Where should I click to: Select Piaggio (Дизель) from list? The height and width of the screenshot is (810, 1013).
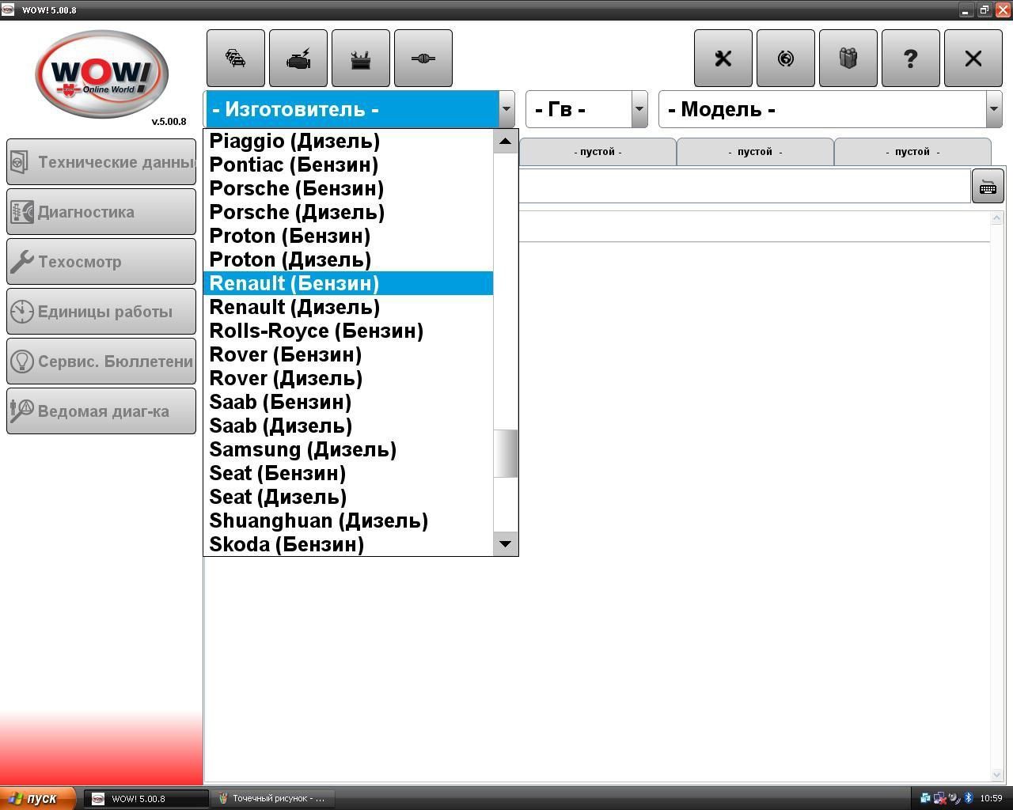[348, 141]
